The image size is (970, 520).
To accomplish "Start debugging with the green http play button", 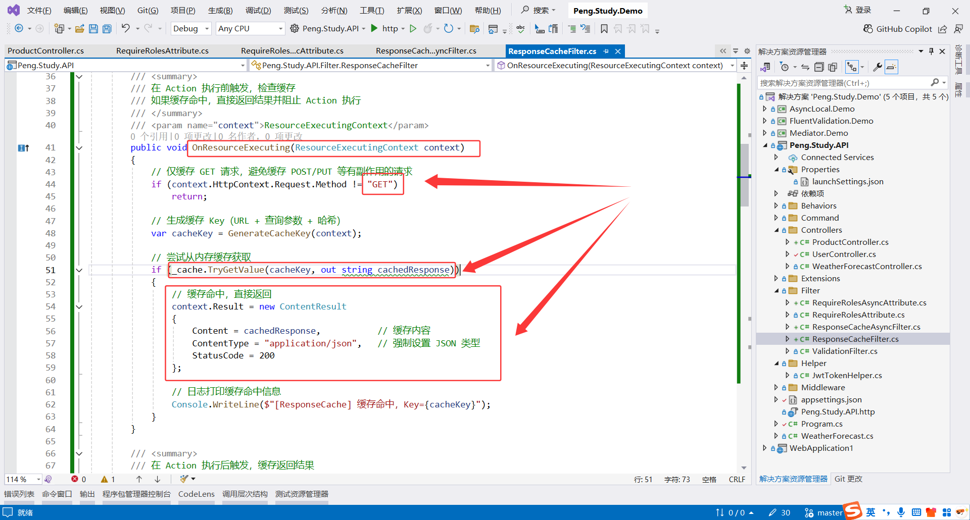I will 374,28.
